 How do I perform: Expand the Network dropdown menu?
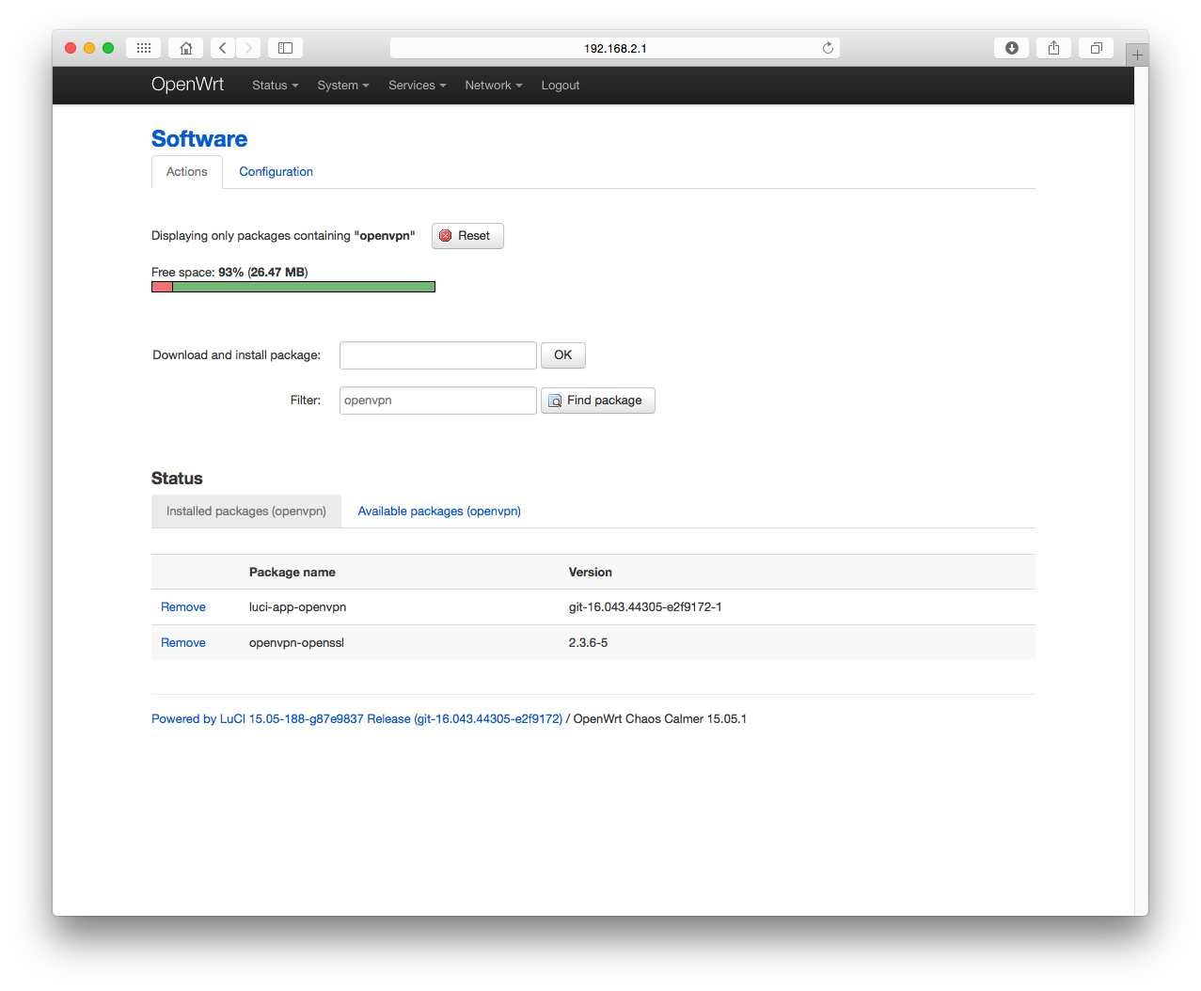click(x=493, y=86)
